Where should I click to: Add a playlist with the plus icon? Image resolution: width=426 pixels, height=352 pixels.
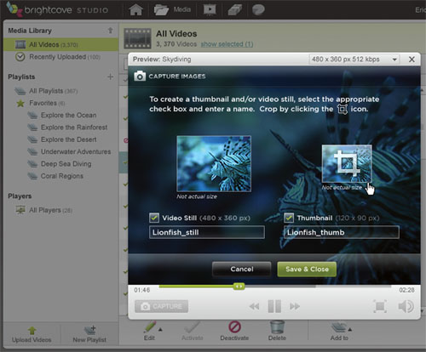pyautogui.click(x=110, y=77)
